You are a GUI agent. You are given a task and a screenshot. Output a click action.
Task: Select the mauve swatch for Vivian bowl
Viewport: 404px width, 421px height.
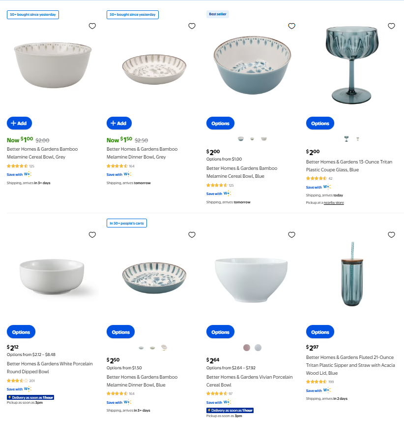[247, 348]
